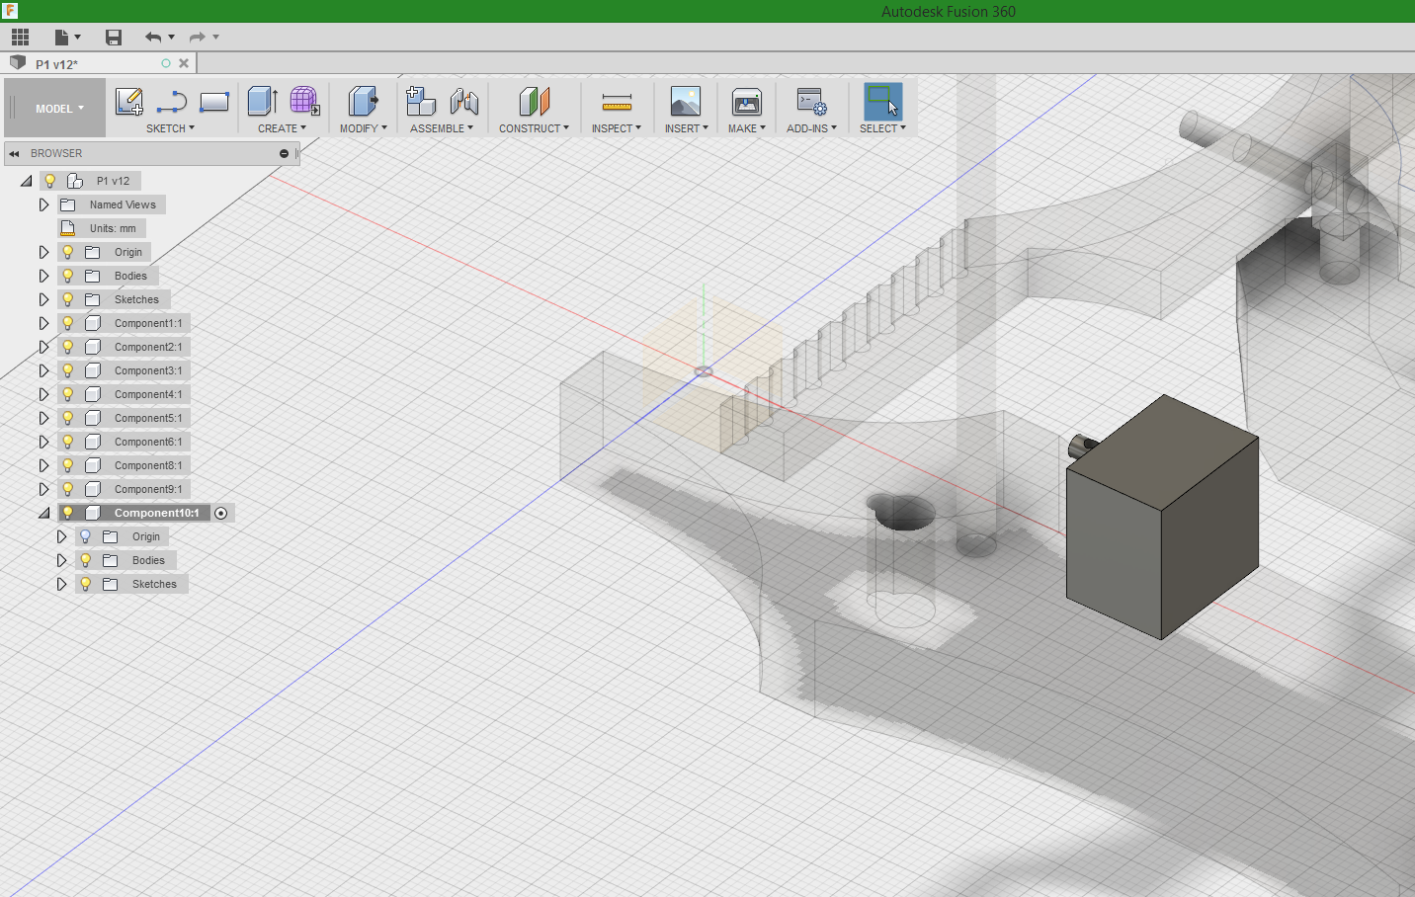
Task: Expand Bodies under Component10:1
Action: coord(61,560)
